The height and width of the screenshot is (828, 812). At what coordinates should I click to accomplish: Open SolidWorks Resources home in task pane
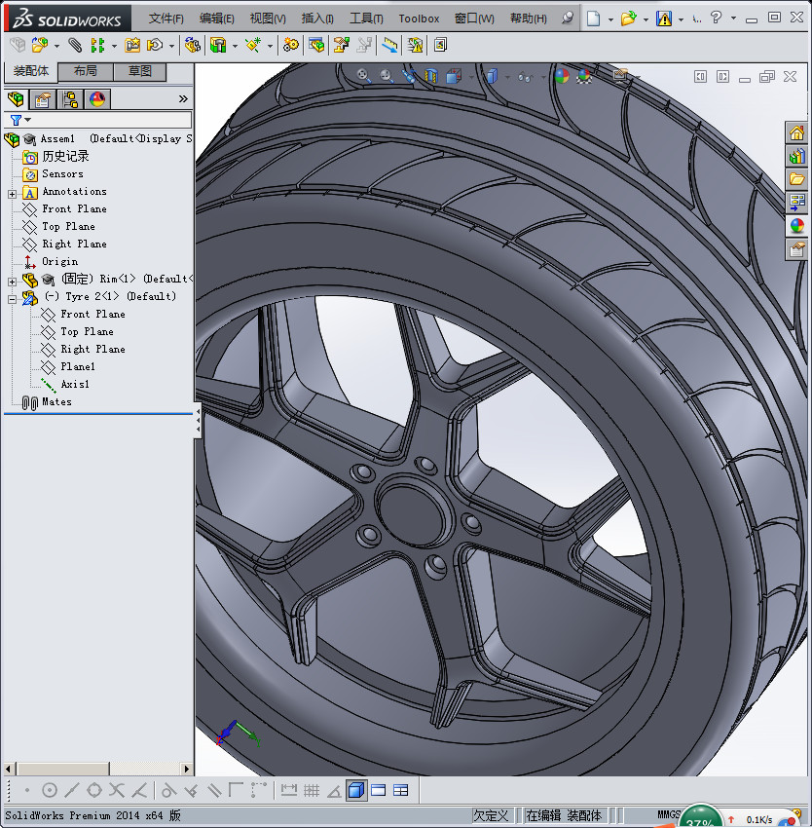coord(797,133)
